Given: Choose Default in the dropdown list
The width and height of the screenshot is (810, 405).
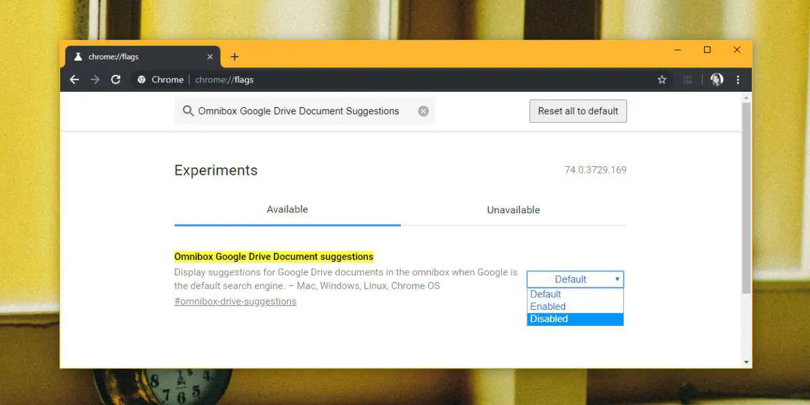Looking at the screenshot, I should [575, 294].
